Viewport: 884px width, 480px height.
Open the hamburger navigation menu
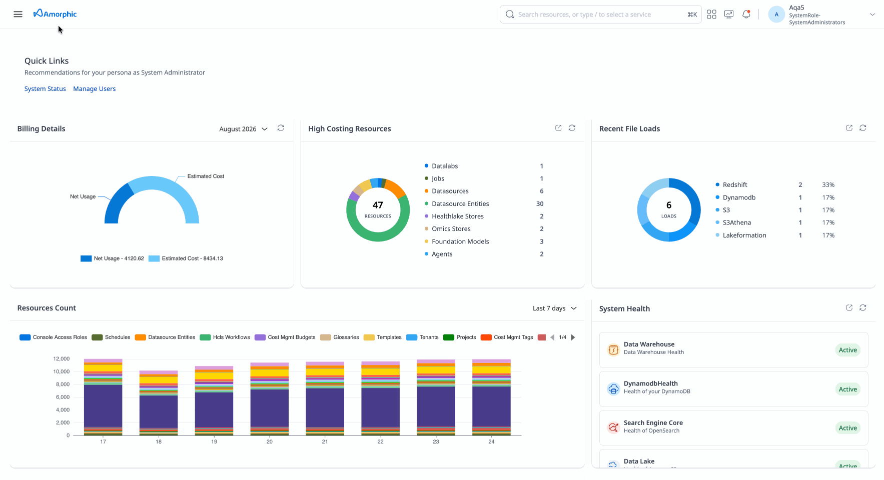(18, 14)
